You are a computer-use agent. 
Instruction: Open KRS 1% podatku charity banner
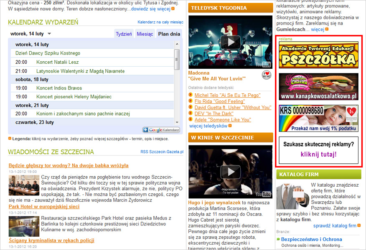tap(319, 118)
